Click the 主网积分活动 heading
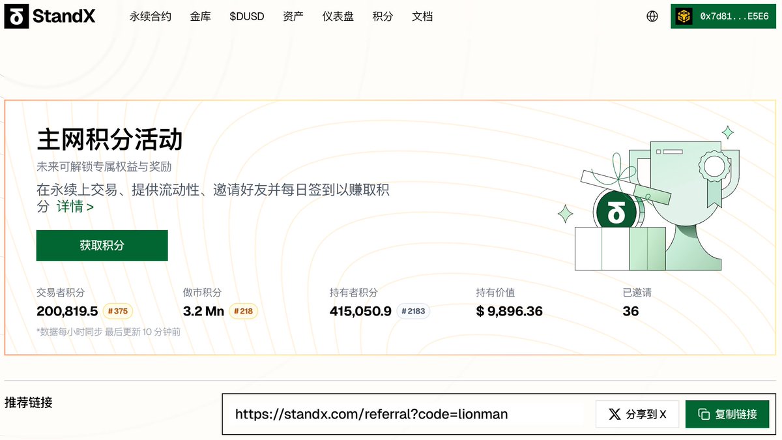Image resolution: width=782 pixels, height=440 pixels. tap(109, 139)
